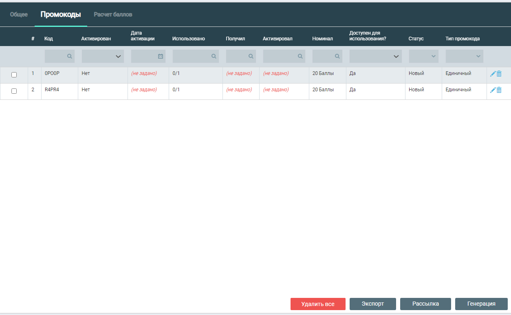The width and height of the screenshot is (511, 315).
Task: Click search icon in Активировал filter
Action: click(x=300, y=56)
